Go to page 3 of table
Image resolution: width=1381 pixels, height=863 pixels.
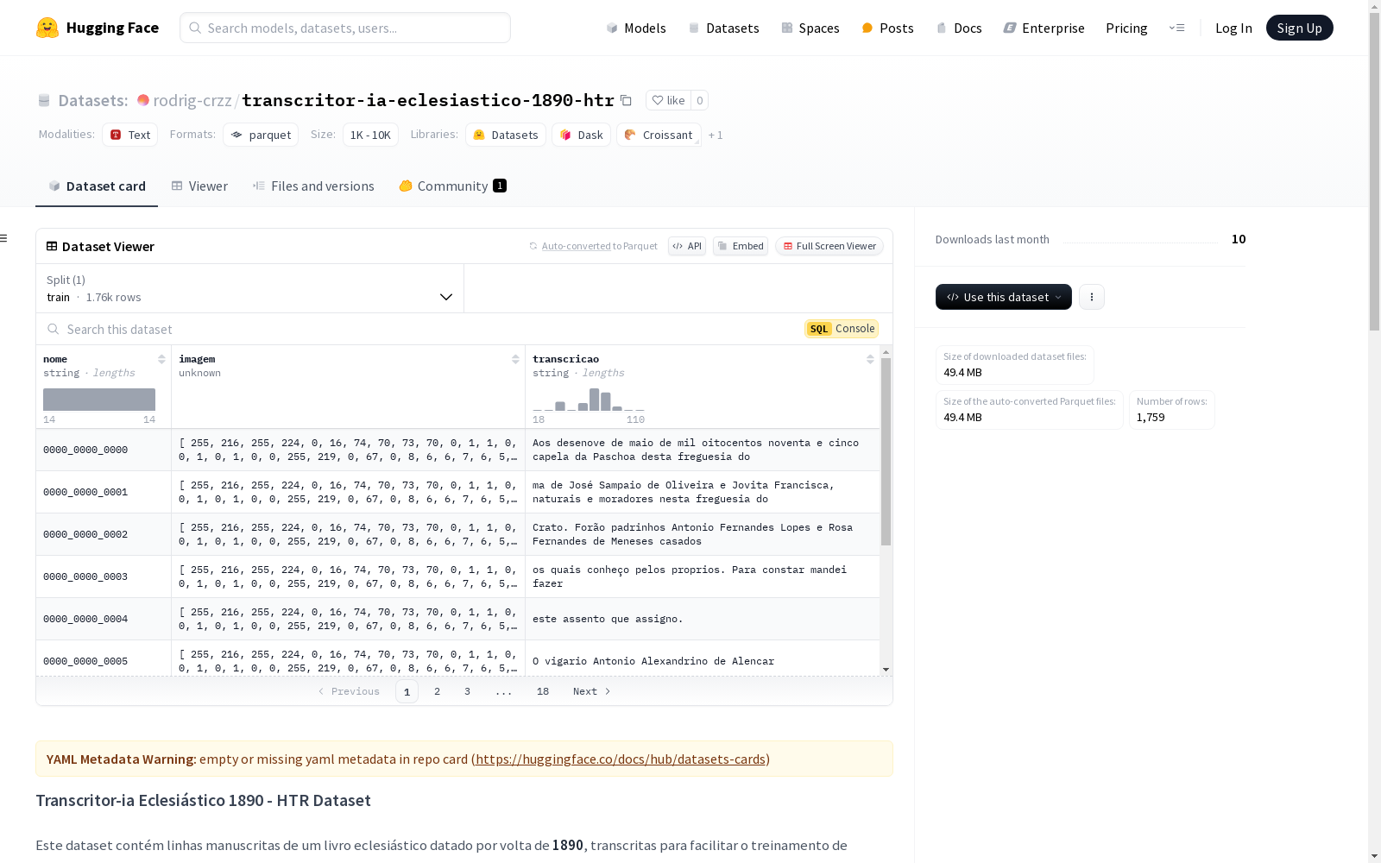pyautogui.click(x=467, y=691)
